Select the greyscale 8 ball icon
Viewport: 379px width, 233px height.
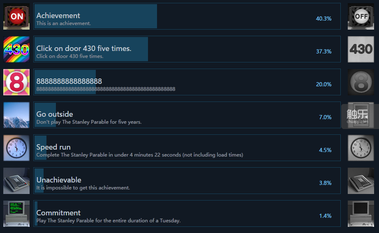pyautogui.click(x=361, y=82)
